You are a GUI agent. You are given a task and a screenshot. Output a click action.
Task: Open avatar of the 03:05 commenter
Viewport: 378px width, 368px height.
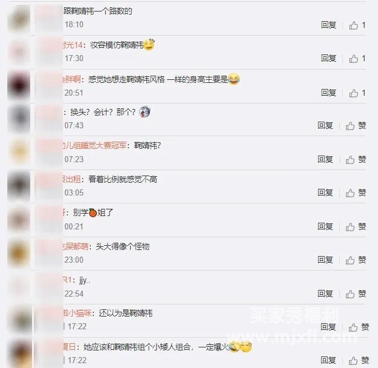coord(19,186)
